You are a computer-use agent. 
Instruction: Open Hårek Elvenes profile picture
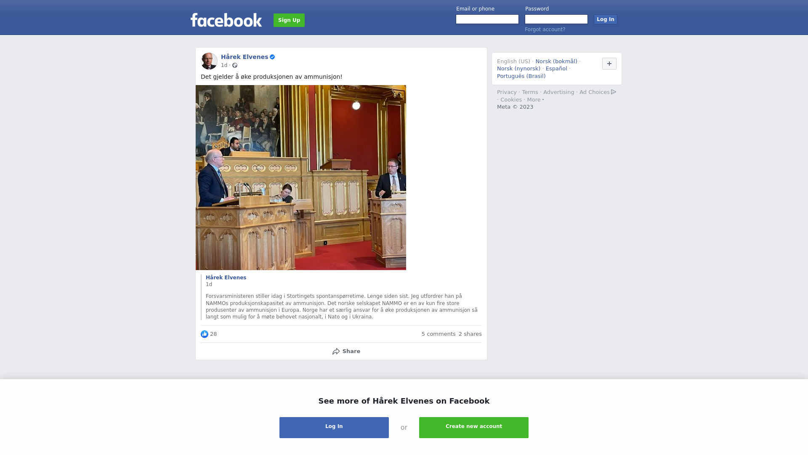click(209, 61)
